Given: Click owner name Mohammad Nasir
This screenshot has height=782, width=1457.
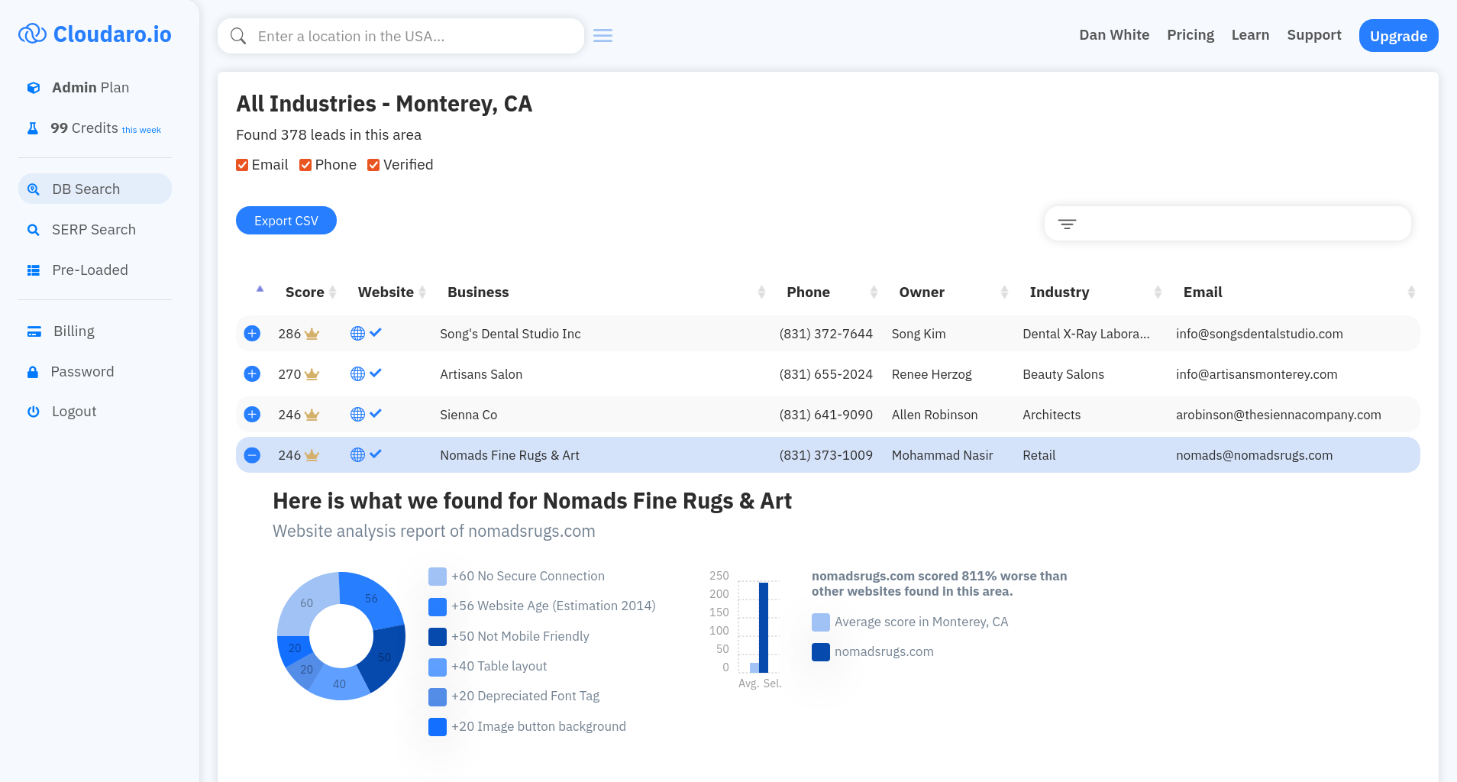Looking at the screenshot, I should pyautogui.click(x=942, y=455).
